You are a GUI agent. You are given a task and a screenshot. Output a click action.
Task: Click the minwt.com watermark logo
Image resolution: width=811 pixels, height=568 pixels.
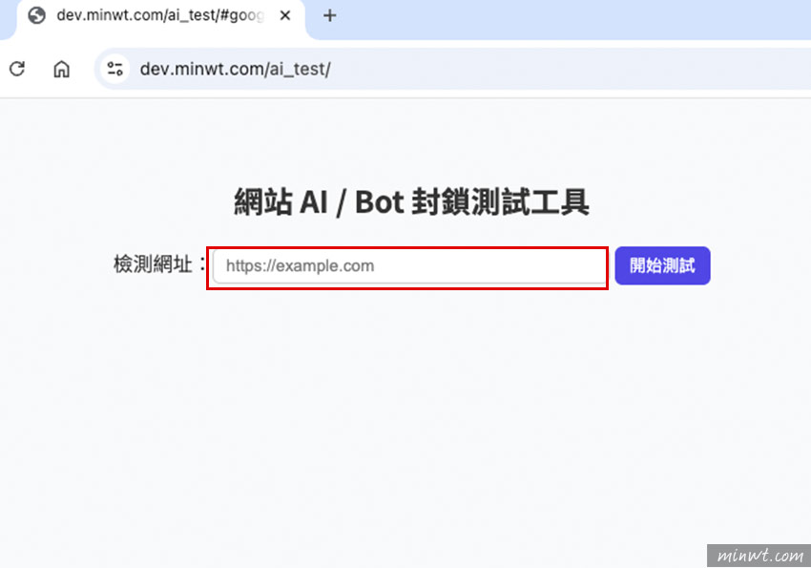[757, 554]
